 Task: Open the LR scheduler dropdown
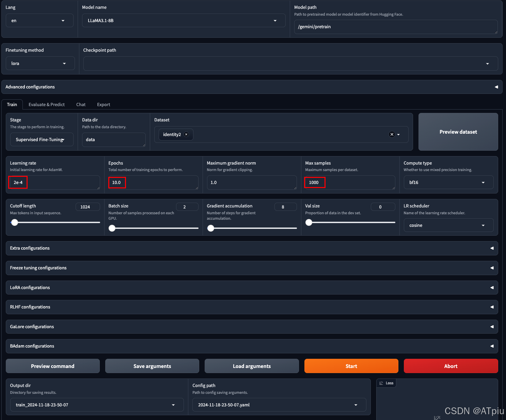point(448,225)
